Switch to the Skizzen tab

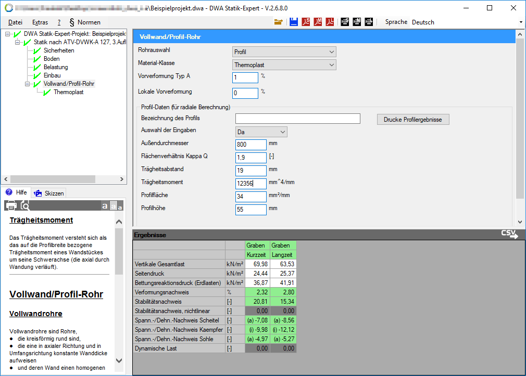click(49, 193)
